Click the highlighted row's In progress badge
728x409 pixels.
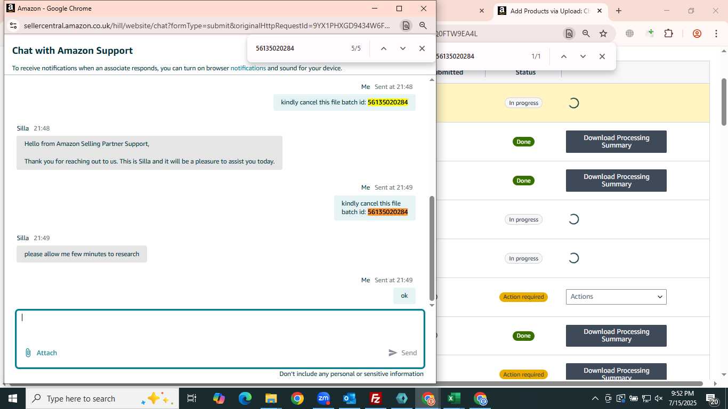523,103
